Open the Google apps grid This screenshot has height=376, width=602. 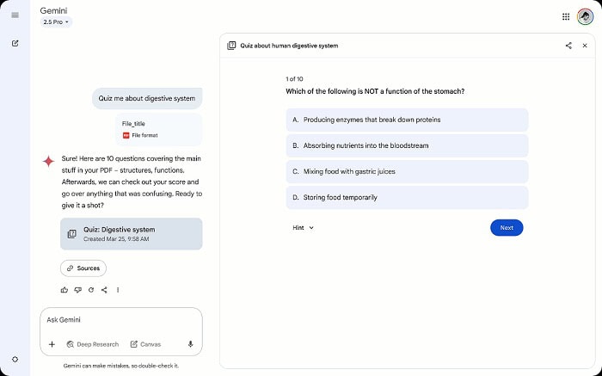click(565, 15)
